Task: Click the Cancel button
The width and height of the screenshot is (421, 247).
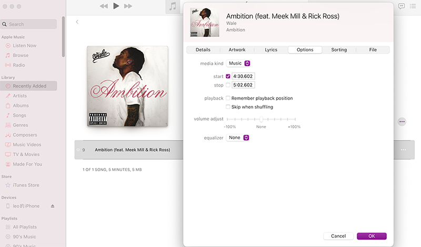Action: point(338,236)
